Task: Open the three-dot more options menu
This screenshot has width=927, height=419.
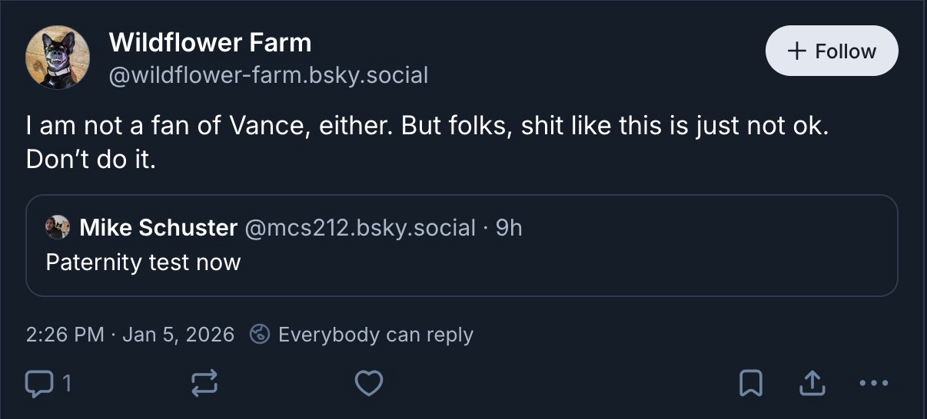Action: pyautogui.click(x=873, y=383)
